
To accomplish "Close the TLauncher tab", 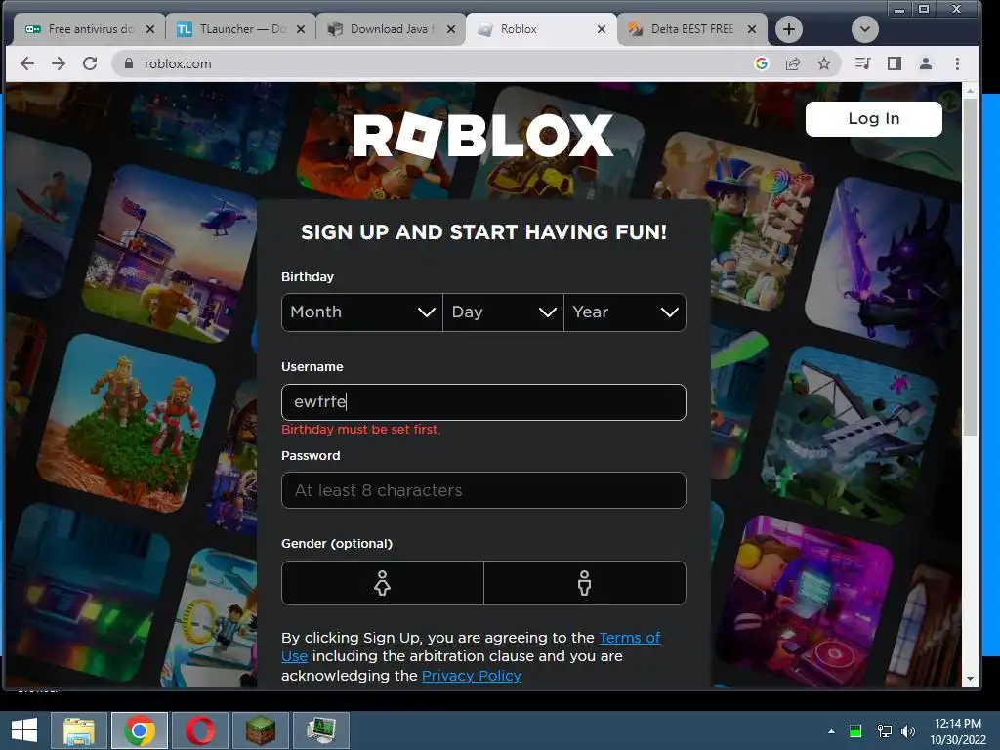I will pos(301,29).
